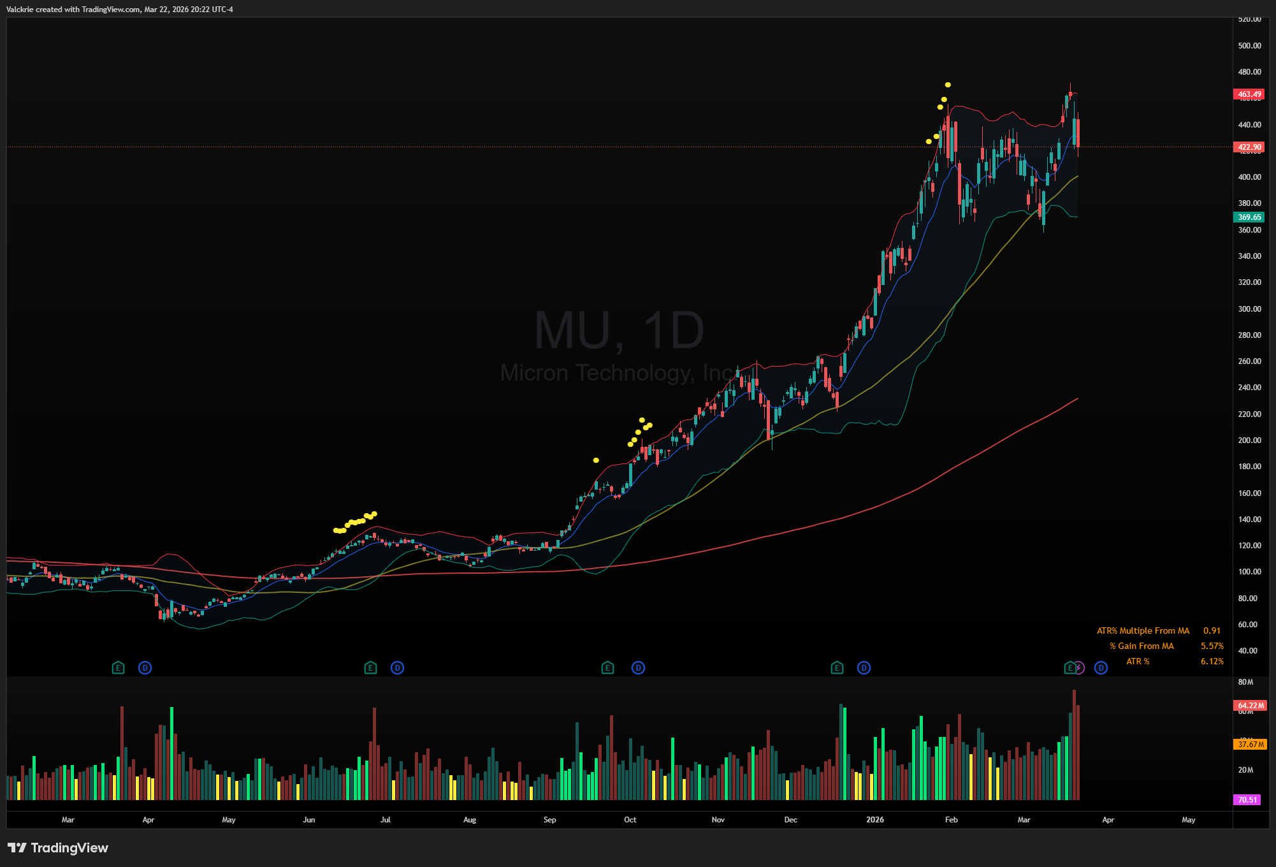
Task: Click the orange 37.67M volume average label
Action: click(1251, 744)
